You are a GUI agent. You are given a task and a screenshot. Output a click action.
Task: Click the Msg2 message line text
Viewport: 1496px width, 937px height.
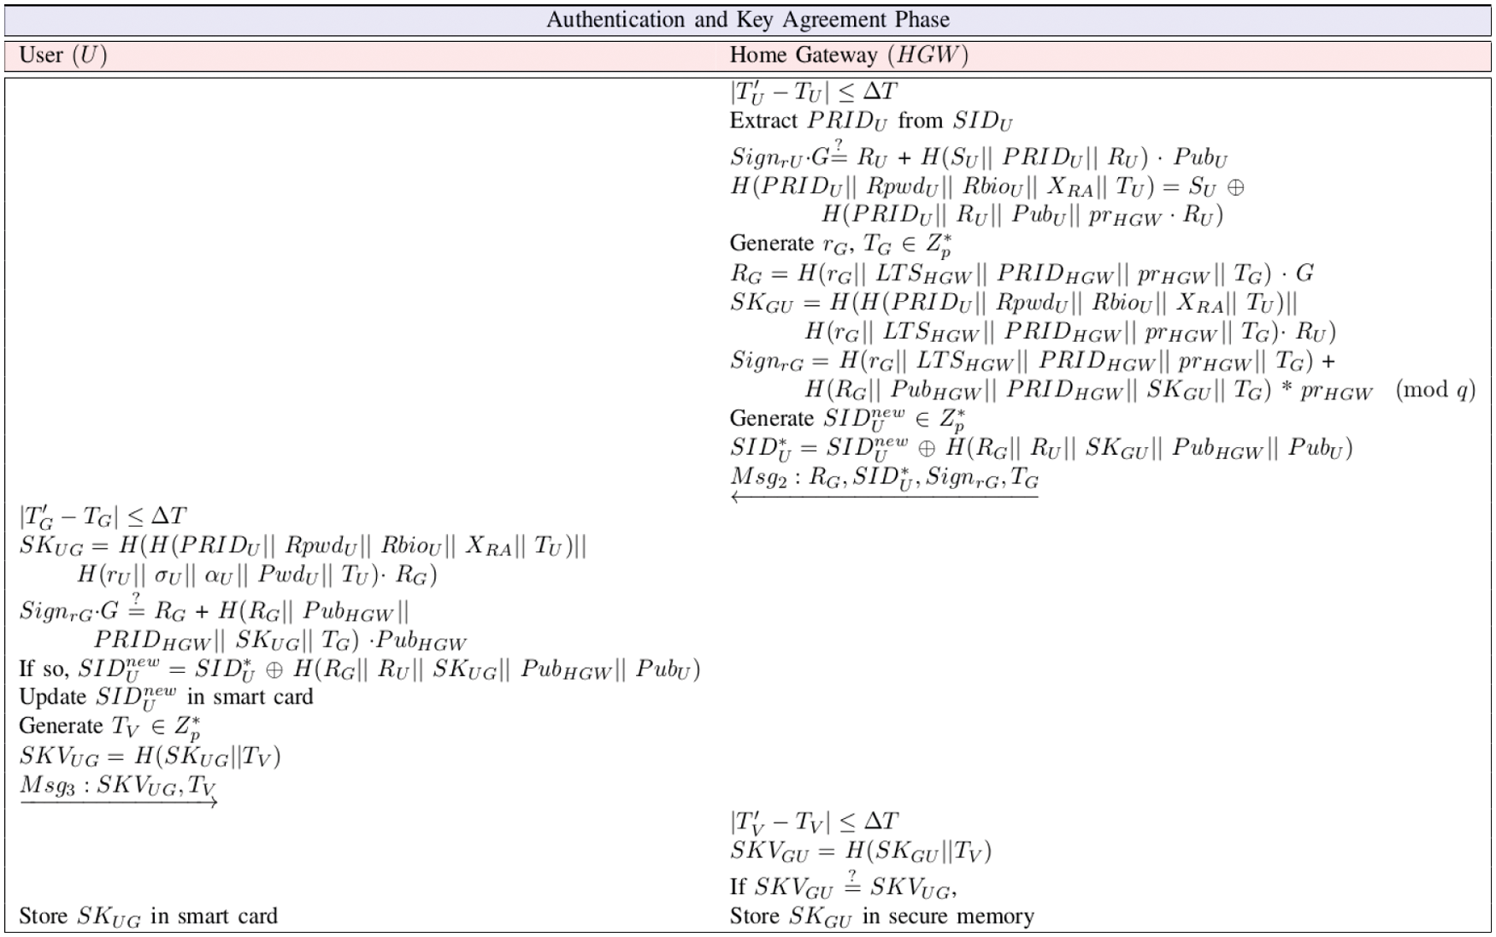pos(884,477)
